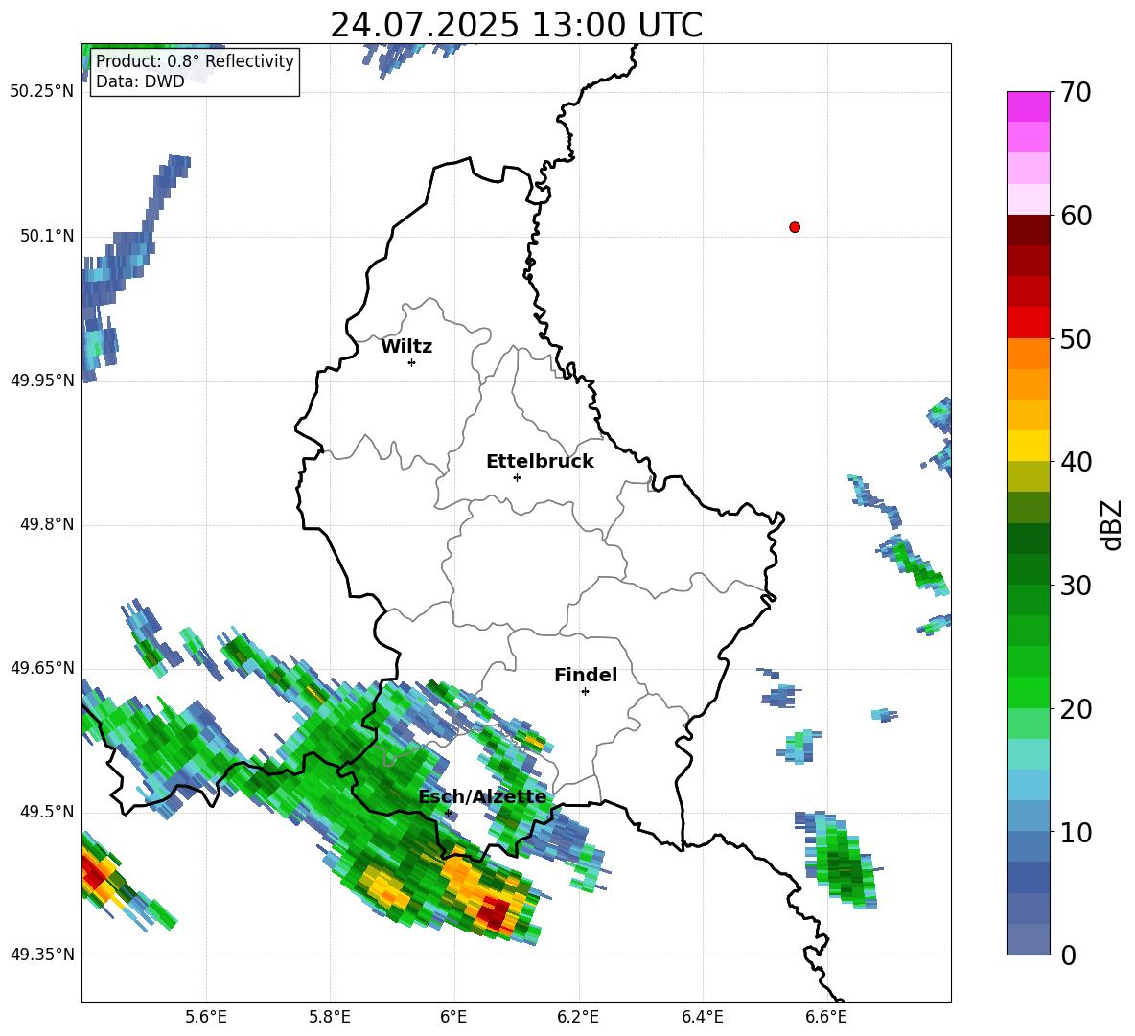Click the 5.8°E longitude label
Image resolution: width=1135 pixels, height=1036 pixels.
[x=330, y=1017]
